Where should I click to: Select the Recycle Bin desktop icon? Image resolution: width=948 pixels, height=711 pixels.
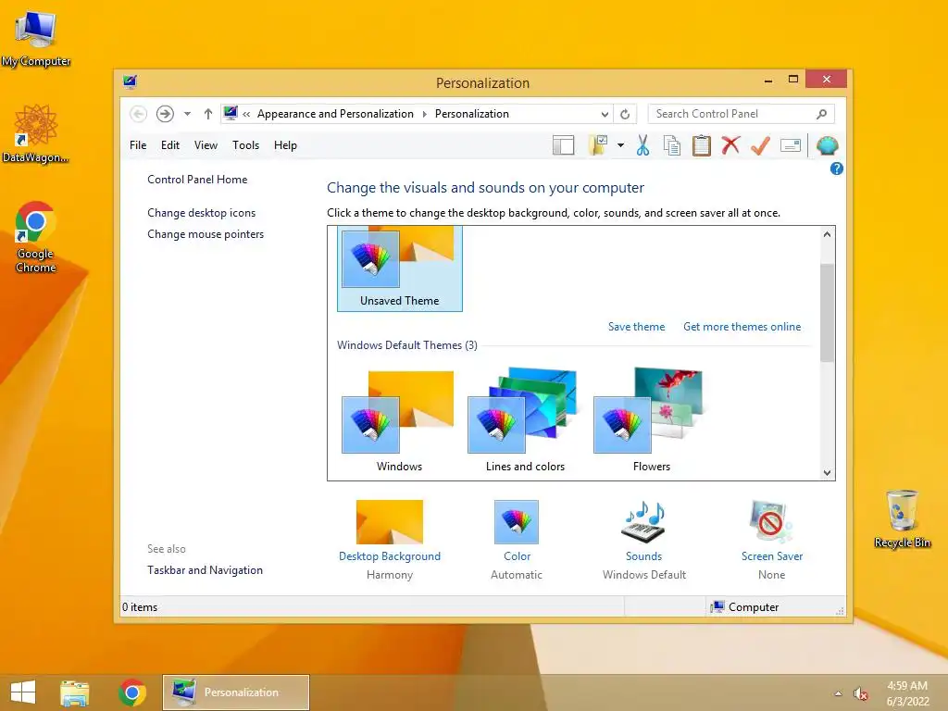coord(902,519)
